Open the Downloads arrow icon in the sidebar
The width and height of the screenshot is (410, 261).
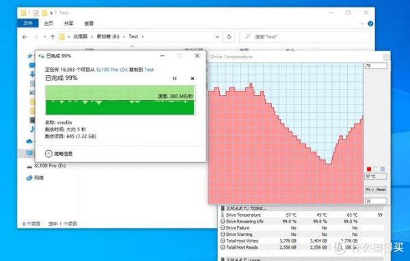[x=32, y=74]
